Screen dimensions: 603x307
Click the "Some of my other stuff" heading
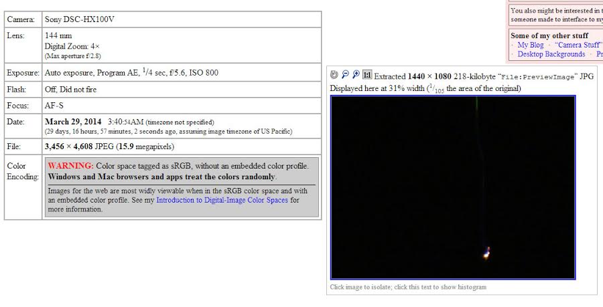549,35
